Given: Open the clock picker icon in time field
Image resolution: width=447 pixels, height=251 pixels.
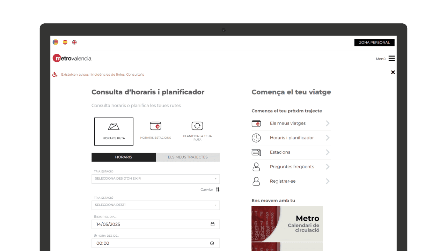Looking at the screenshot, I should tap(212, 243).
